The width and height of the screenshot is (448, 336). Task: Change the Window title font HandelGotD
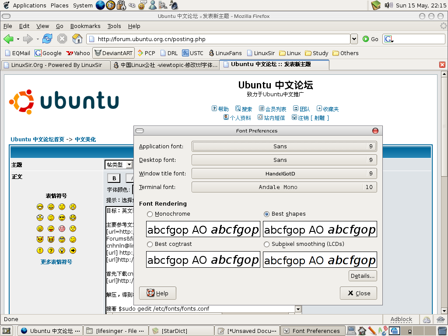point(284,173)
